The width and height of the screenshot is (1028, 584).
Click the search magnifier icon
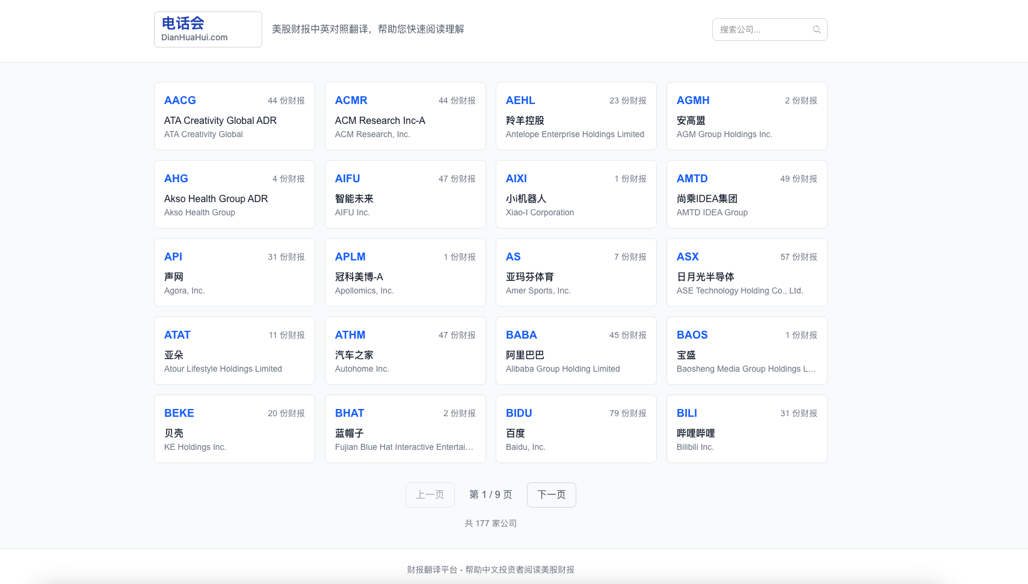[x=816, y=29]
